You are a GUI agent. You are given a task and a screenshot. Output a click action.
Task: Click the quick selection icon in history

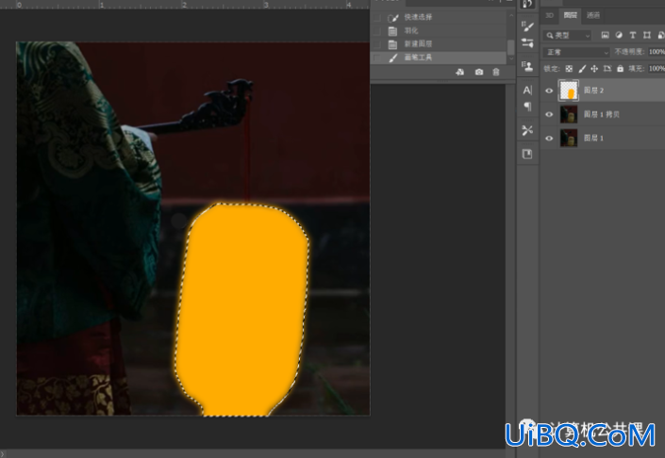393,17
